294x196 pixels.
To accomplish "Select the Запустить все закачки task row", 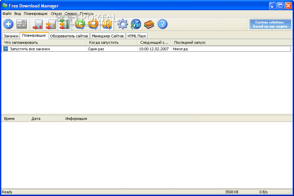I will 146,49.
